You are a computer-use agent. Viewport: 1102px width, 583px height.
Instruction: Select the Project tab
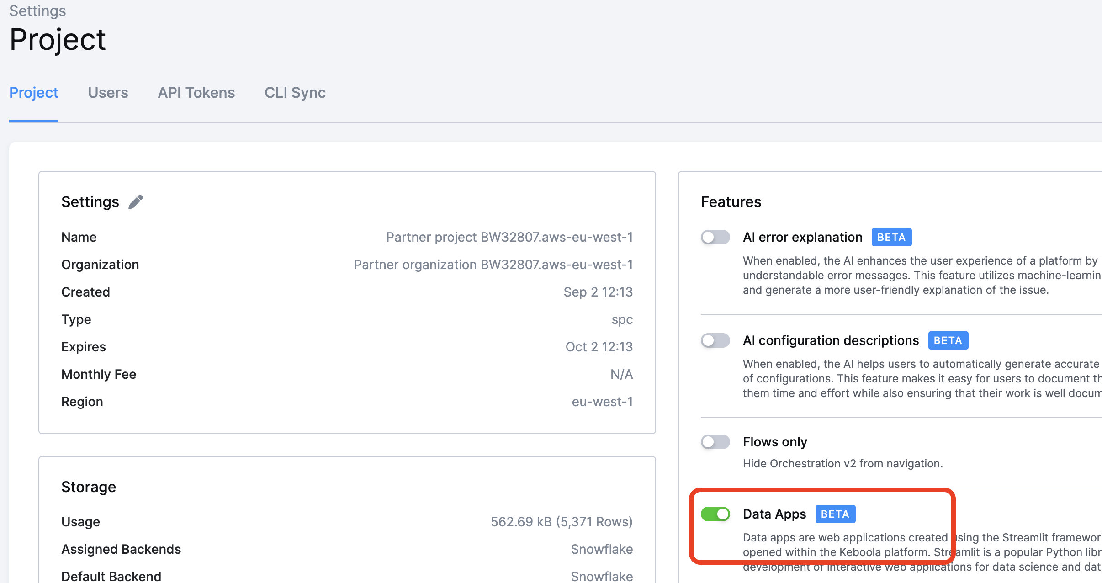pyautogui.click(x=34, y=93)
